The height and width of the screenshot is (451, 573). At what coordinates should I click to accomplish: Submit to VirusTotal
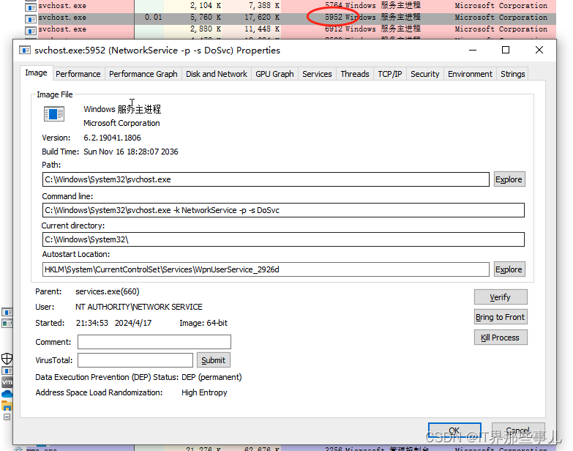pyautogui.click(x=213, y=360)
